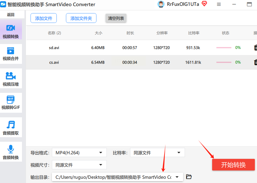Viewport: 257px width, 183px height.
Task: Click the 添加文件 button
Action: (44, 18)
